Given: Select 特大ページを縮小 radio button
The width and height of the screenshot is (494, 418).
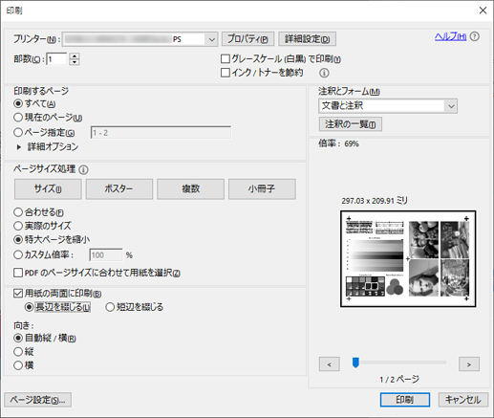Looking at the screenshot, I should [18, 239].
